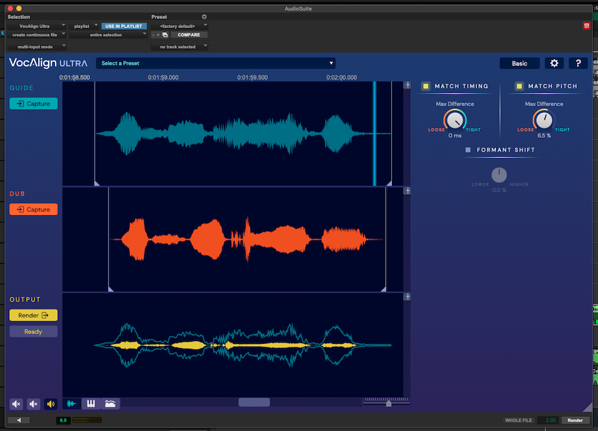
Task: Click the Guide Capture button
Action: pyautogui.click(x=33, y=103)
